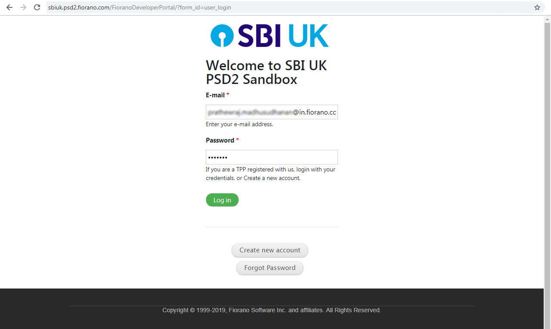Click the "Enter your e-mail address" hint
The height and width of the screenshot is (329, 551).
[x=239, y=124]
